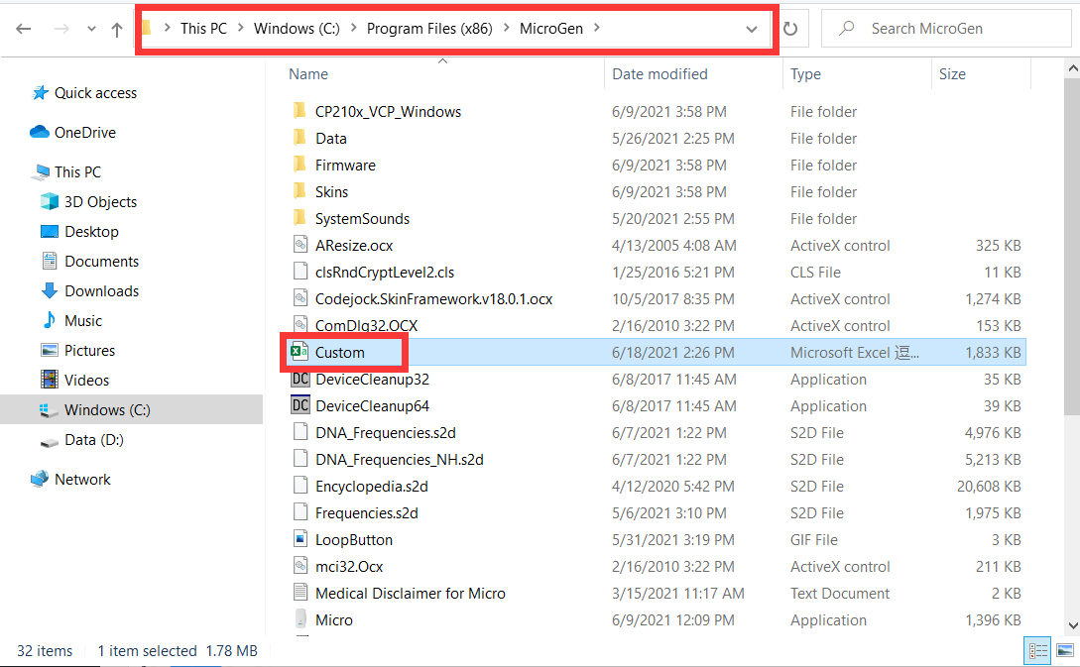Switch to the Details view layout
This screenshot has height=667, width=1080.
1037,651
